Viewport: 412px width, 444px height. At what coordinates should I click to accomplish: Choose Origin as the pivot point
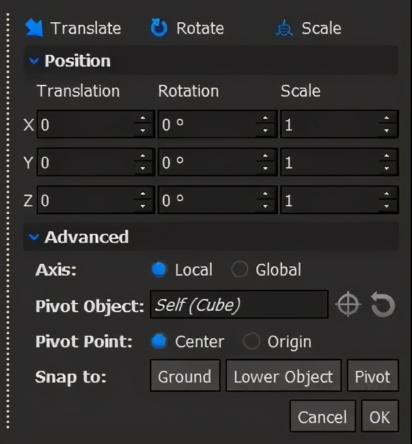[251, 341]
